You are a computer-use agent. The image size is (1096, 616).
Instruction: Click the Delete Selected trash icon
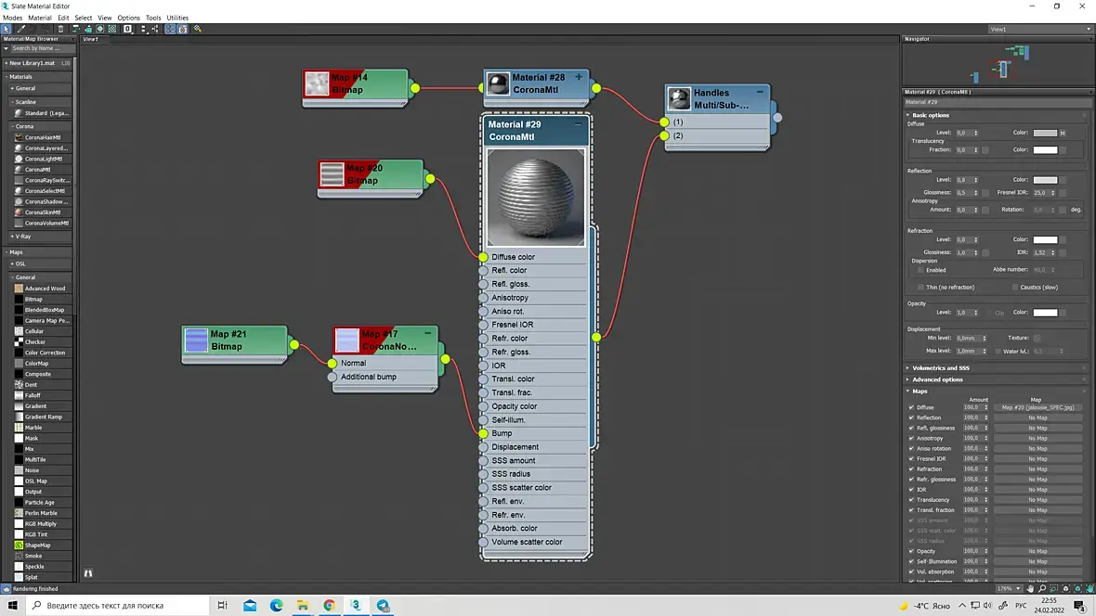(x=60, y=30)
